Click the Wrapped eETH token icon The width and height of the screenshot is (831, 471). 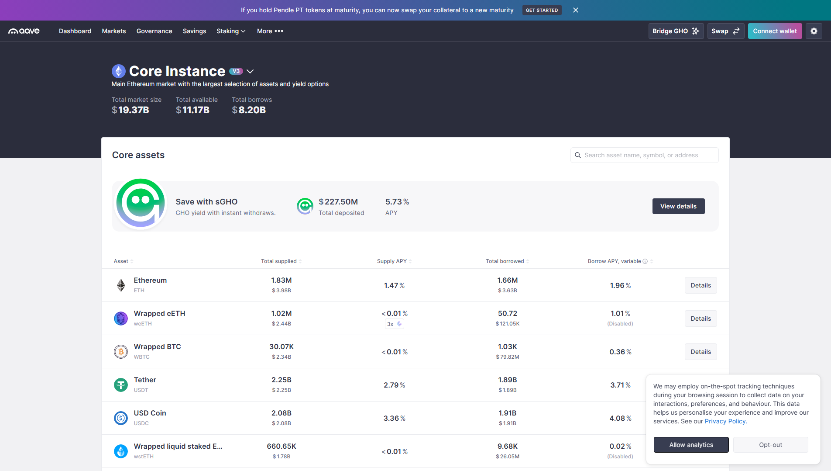tap(121, 319)
